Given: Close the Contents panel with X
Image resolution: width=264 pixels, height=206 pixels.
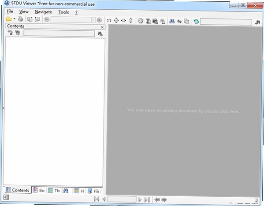Looking at the screenshot, I should point(102,27).
